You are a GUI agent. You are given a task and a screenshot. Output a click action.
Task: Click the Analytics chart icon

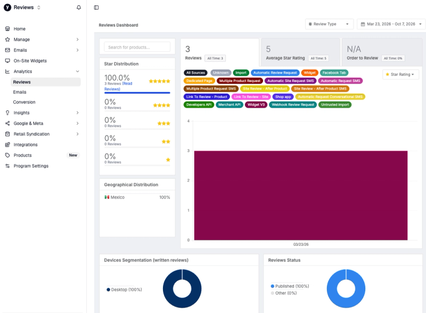[7, 71]
